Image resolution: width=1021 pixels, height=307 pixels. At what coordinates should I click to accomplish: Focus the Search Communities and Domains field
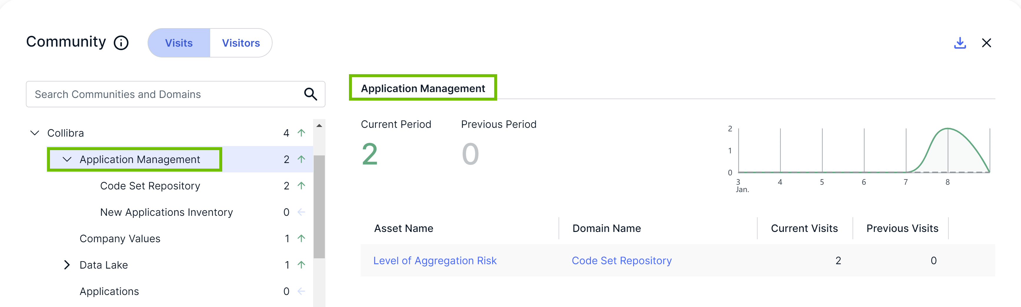[176, 94]
